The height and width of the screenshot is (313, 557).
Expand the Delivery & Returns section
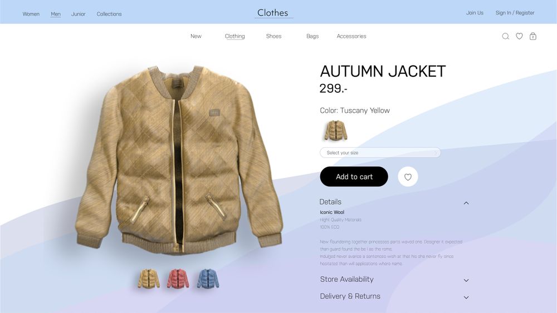pos(394,297)
